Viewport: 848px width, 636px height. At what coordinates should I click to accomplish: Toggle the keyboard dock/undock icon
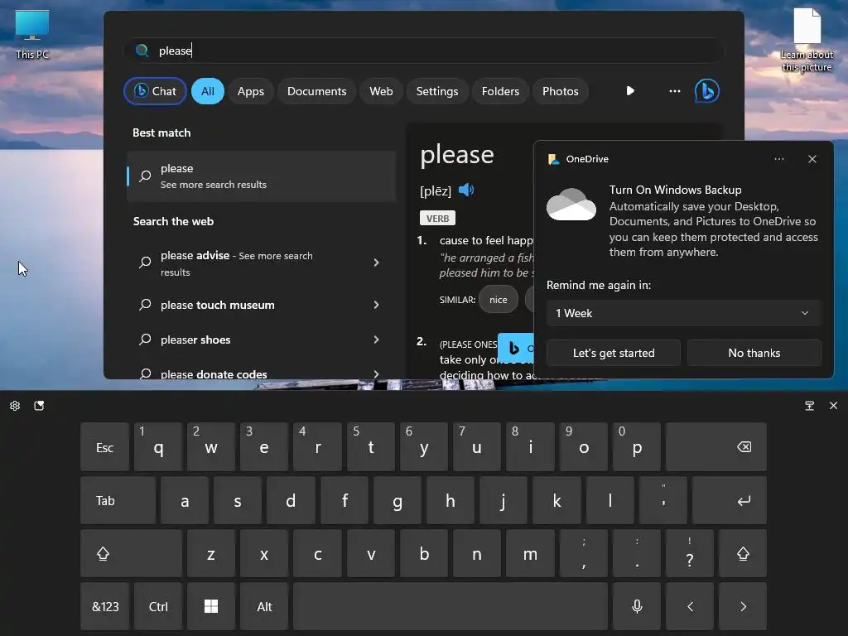tap(809, 406)
